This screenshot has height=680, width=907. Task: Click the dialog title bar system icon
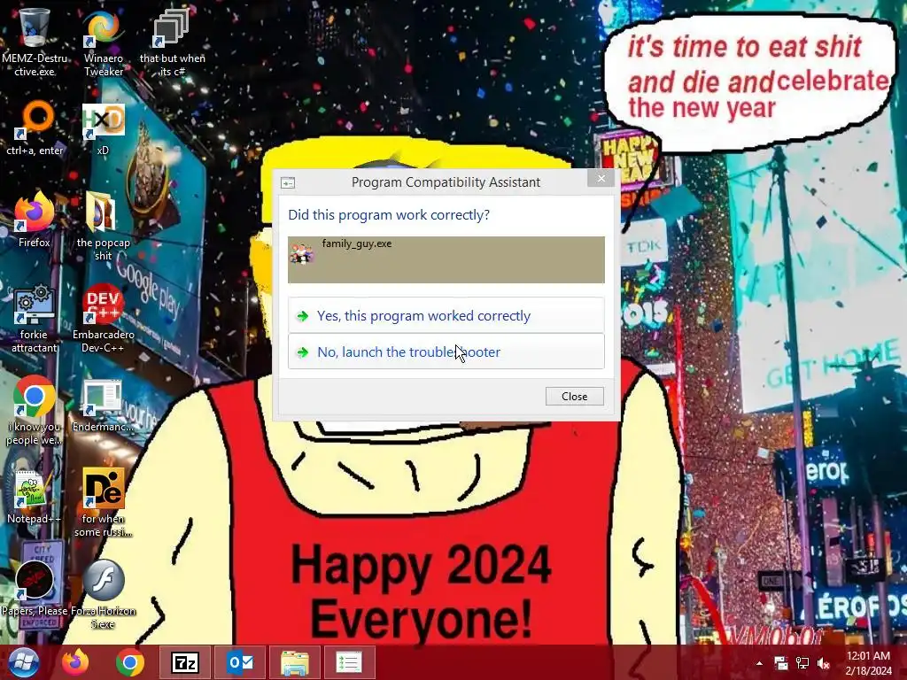(288, 182)
